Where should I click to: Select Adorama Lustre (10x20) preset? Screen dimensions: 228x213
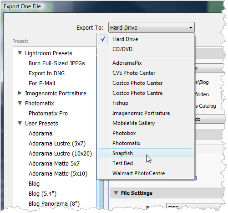tap(61, 154)
